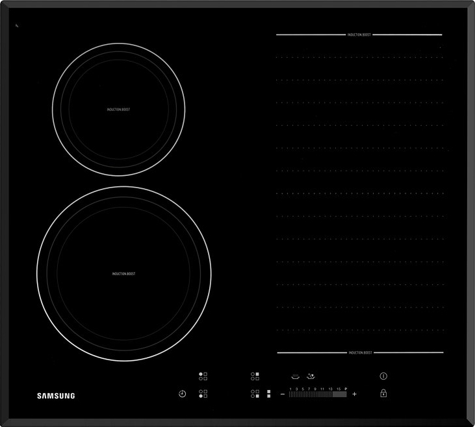Viewport: 475px width, 427px height.
Task: Touch the power level slider bar
Action: pyautogui.click(x=318, y=395)
